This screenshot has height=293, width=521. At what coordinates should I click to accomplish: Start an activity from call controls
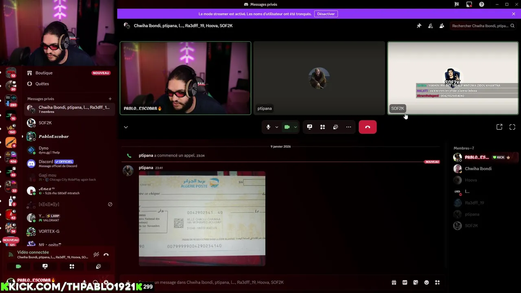coord(322,127)
